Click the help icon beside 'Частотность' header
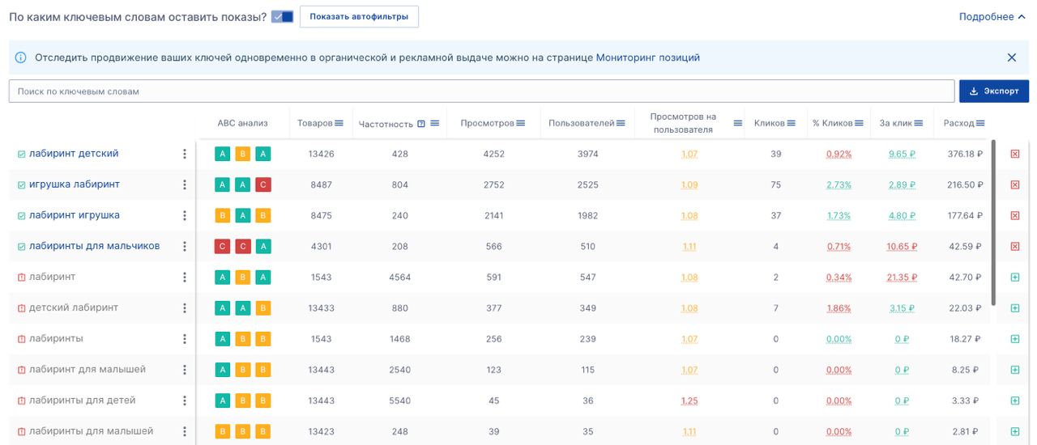Viewport: 1037px width, 445px height. tap(421, 124)
